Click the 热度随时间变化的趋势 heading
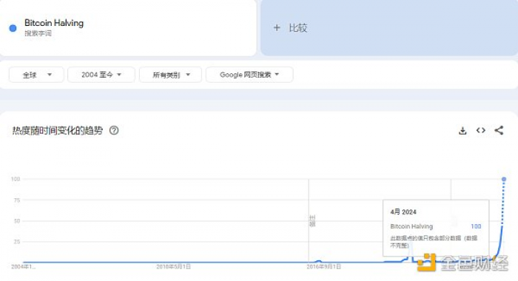Image resolution: width=518 pixels, height=281 pixels. 58,130
